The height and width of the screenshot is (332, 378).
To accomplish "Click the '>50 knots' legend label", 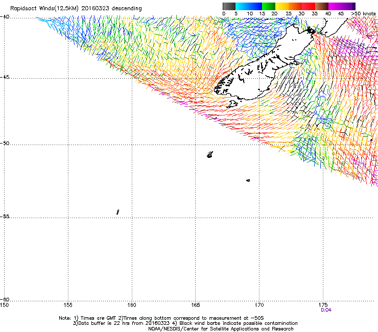I will pos(363,14).
